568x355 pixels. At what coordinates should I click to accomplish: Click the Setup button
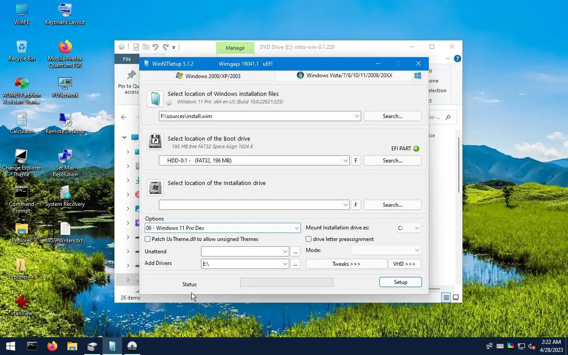pyautogui.click(x=400, y=282)
